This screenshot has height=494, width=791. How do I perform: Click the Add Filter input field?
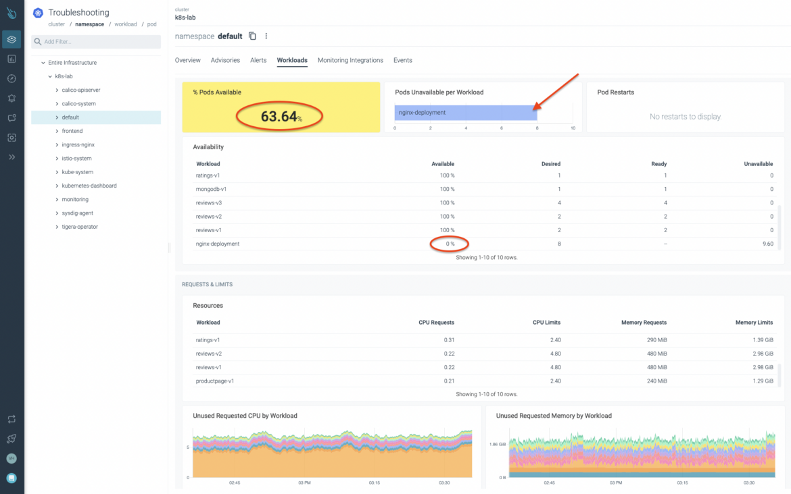pyautogui.click(x=96, y=42)
